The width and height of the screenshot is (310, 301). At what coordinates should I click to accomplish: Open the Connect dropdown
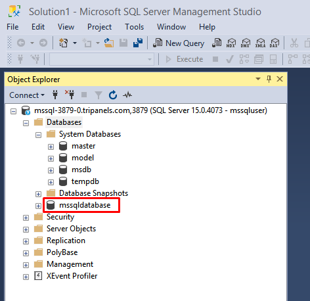point(27,95)
